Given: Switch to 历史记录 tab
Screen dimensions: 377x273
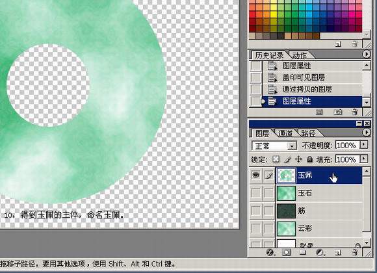Looking at the screenshot, I should (269, 55).
